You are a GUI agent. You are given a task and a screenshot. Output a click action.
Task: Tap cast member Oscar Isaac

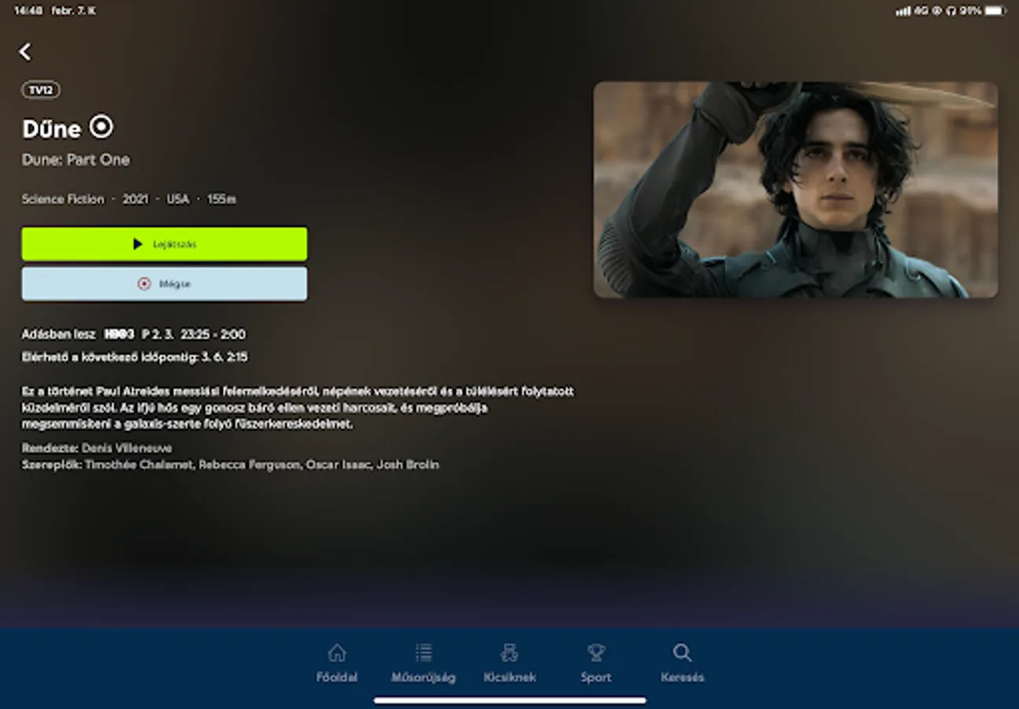338,465
